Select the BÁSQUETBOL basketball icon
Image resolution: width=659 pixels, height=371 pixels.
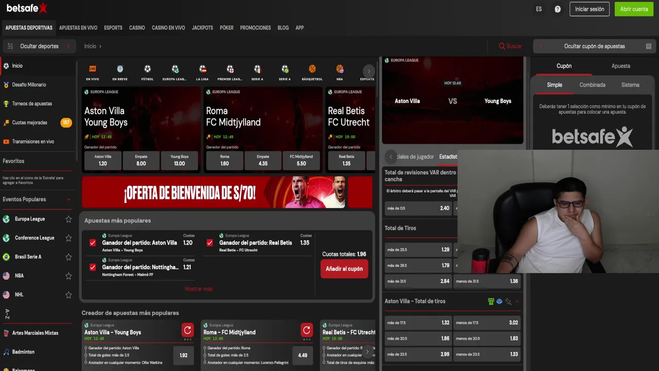click(x=312, y=69)
